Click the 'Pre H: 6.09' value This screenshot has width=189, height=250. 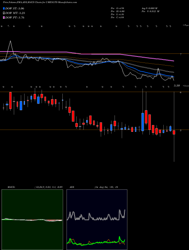click(x=118, y=11)
